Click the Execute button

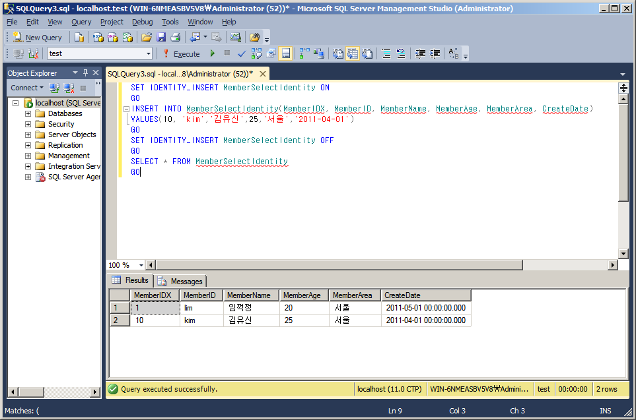point(182,53)
